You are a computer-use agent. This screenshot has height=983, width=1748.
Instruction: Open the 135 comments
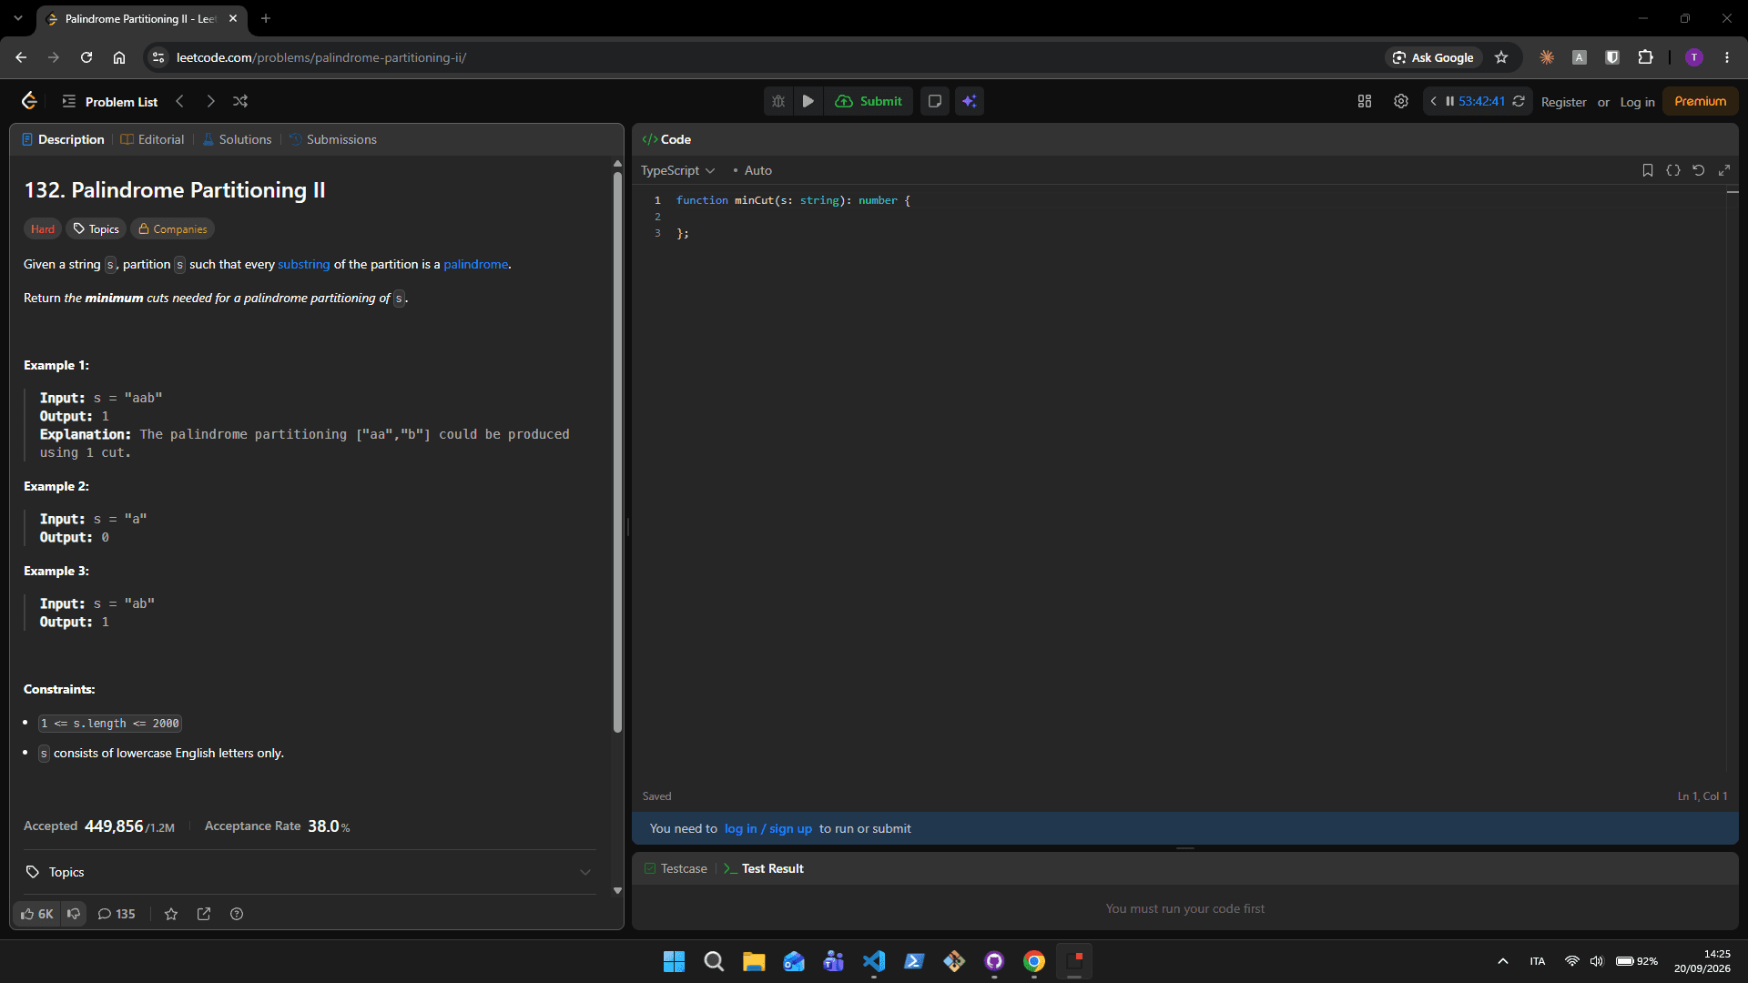click(x=117, y=914)
